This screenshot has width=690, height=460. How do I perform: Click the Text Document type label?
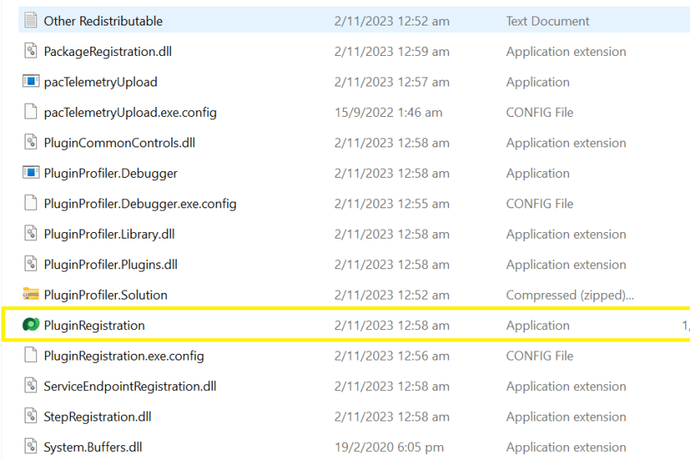pos(548,21)
